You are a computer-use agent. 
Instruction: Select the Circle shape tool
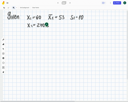coord(3,63)
